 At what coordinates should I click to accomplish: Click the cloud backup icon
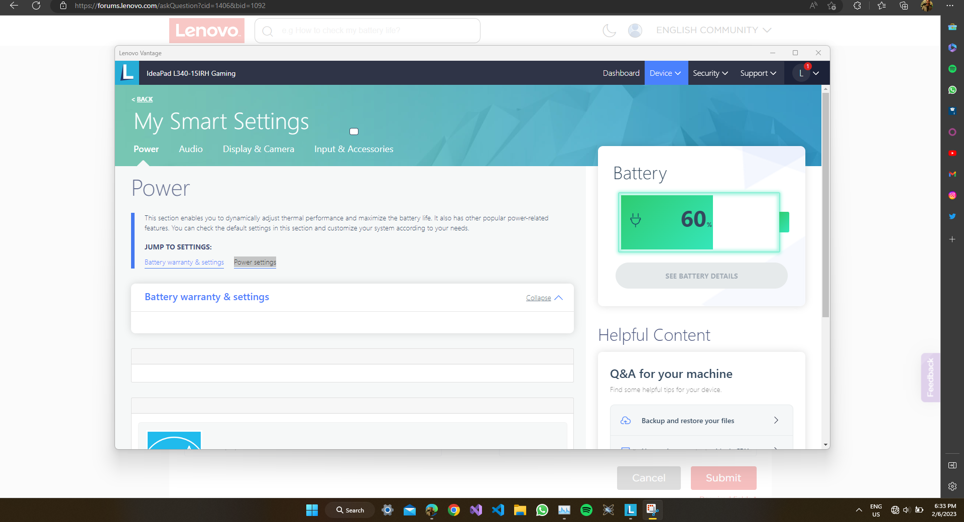pos(626,421)
